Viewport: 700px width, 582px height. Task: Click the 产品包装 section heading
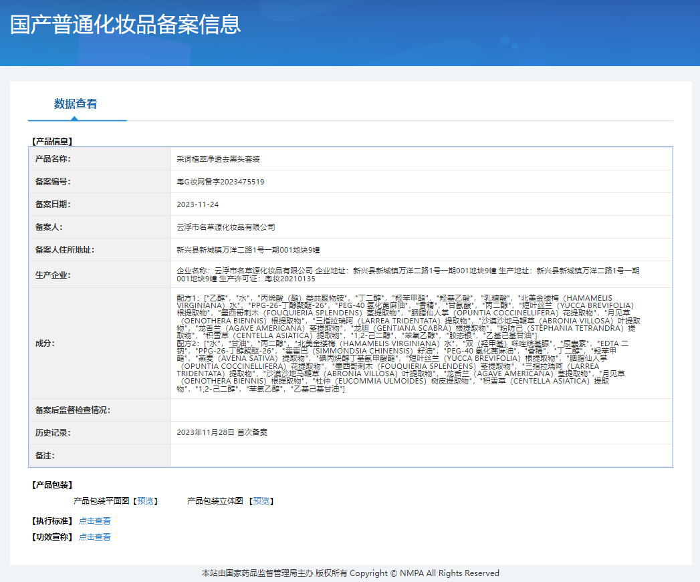52,484
